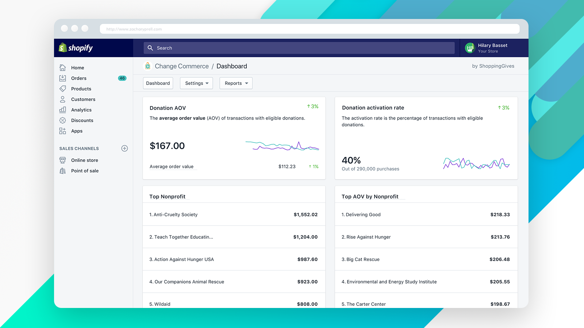Click the by ShoppingGives text
Screen dimensions: 584x328
tap(493, 66)
